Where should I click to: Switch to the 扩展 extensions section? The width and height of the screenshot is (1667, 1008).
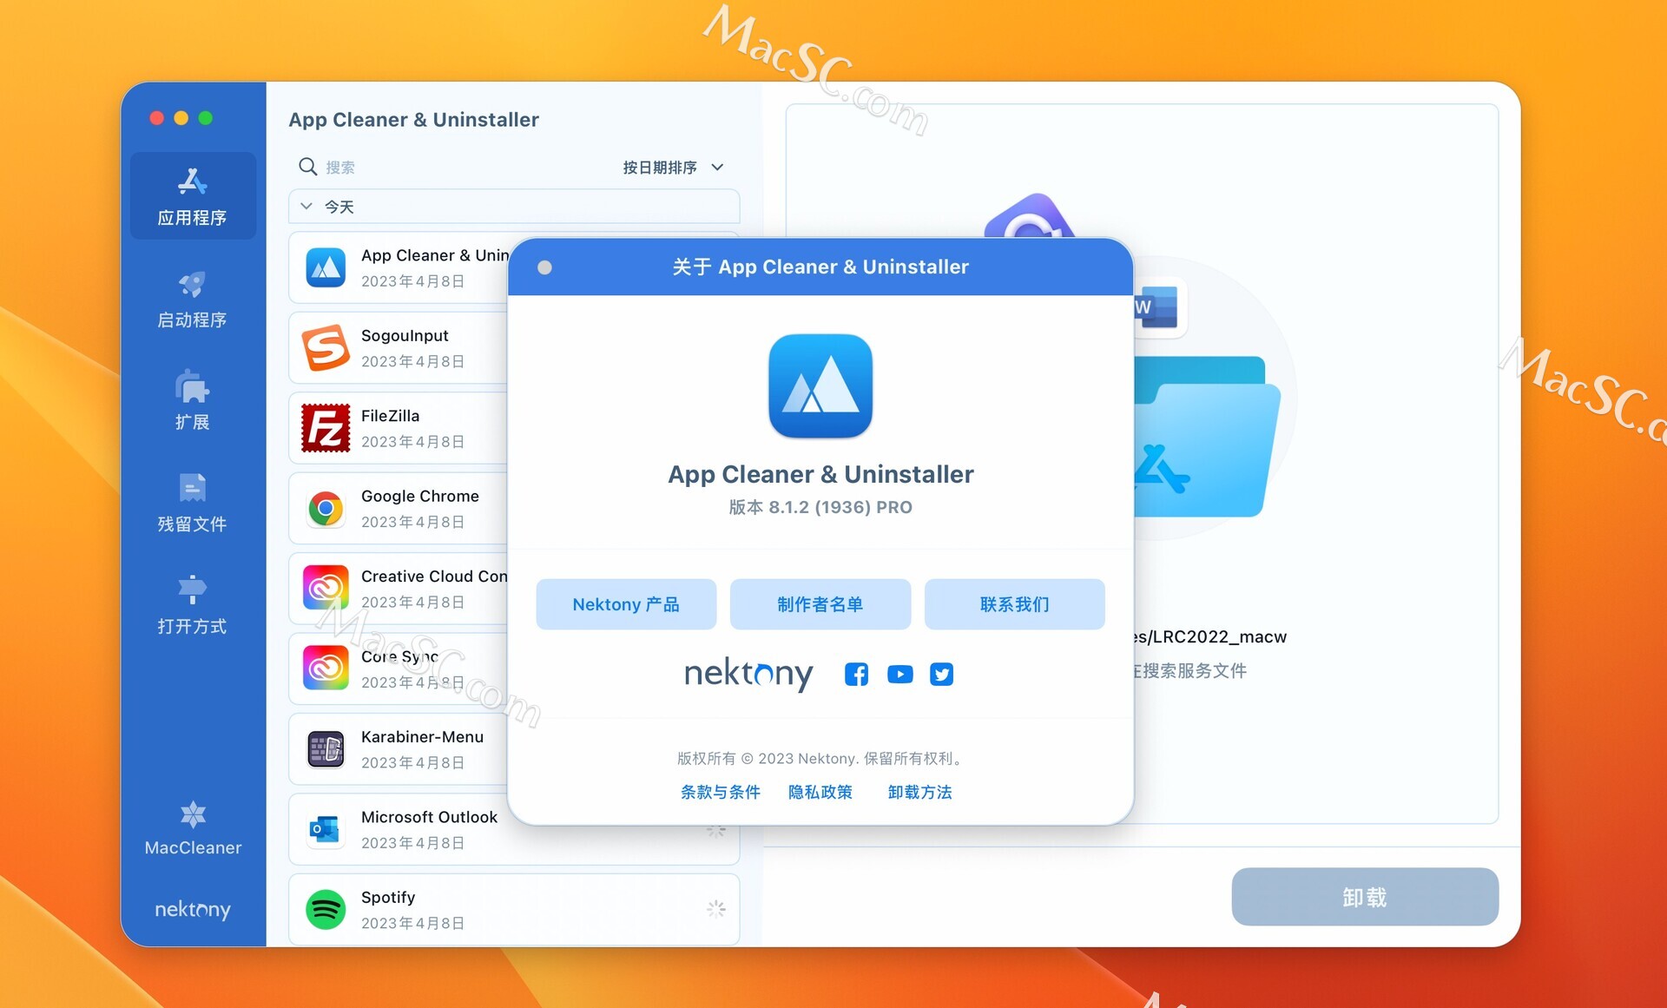click(192, 401)
